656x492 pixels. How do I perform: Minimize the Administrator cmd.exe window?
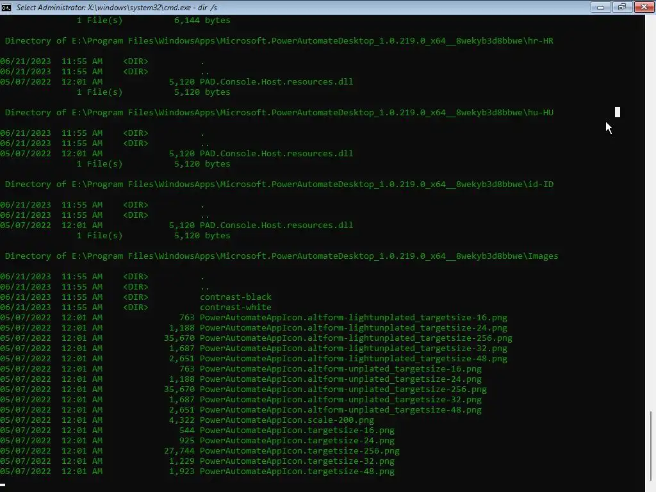[600, 7]
